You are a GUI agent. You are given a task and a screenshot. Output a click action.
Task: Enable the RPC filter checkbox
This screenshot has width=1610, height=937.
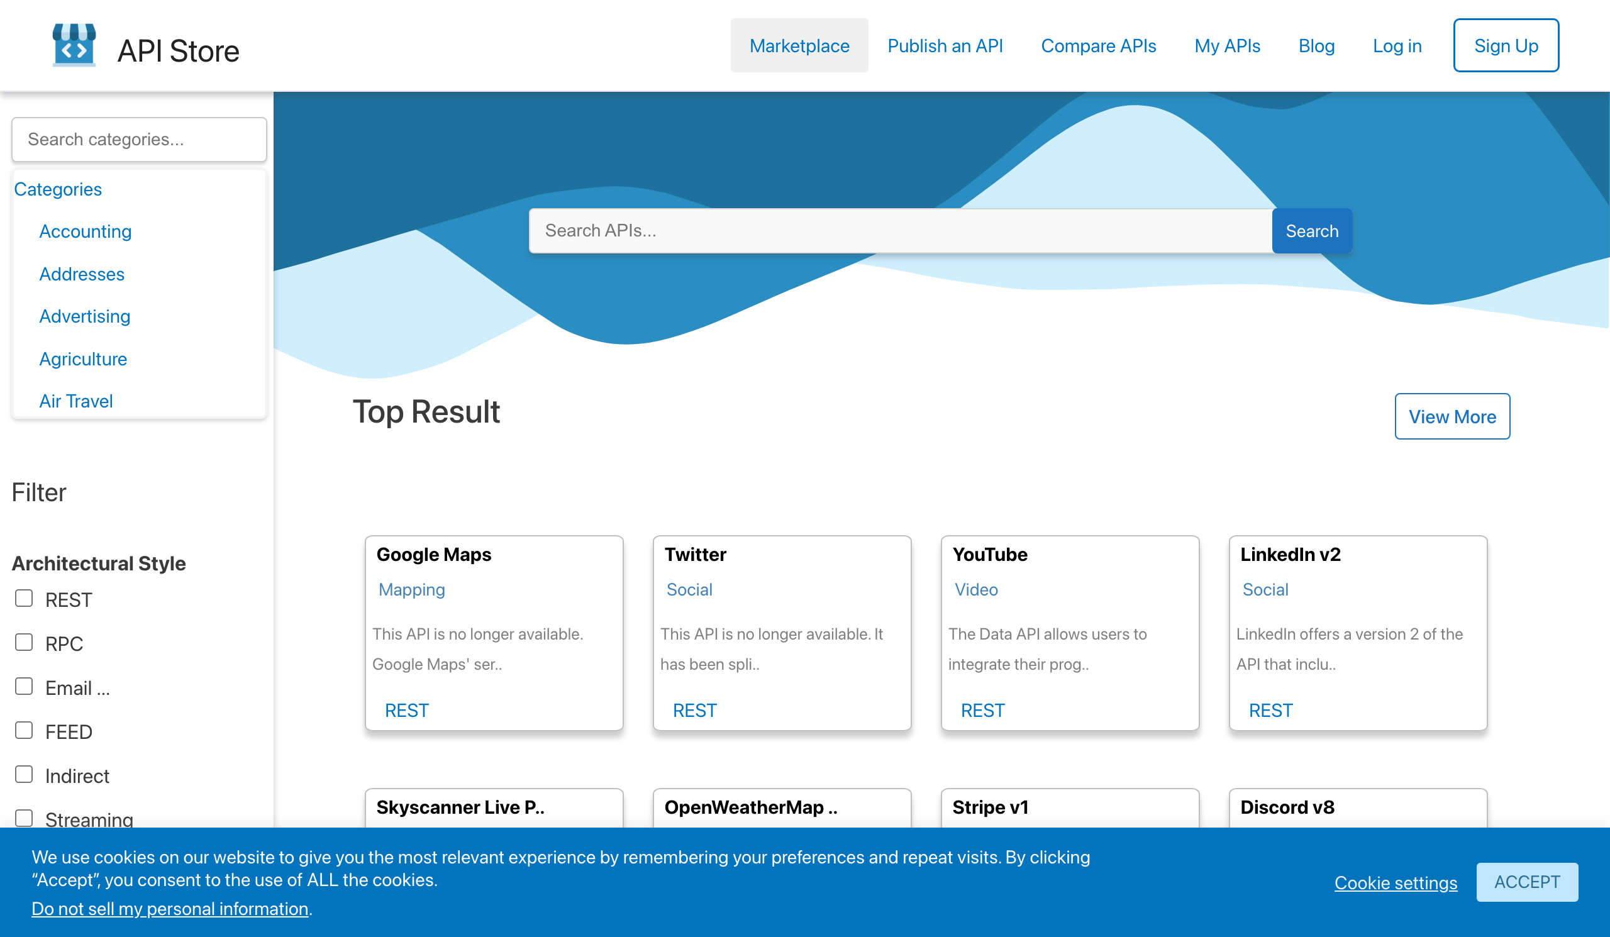click(25, 642)
